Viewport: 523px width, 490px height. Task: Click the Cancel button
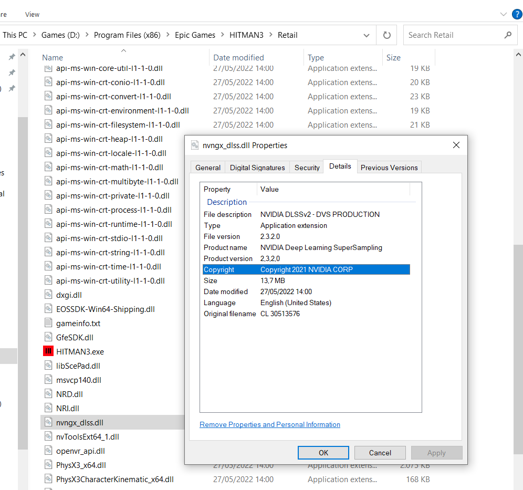380,453
